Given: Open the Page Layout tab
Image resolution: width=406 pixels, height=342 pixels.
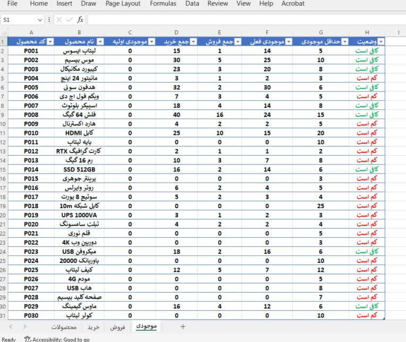Looking at the screenshot, I should click(123, 4).
